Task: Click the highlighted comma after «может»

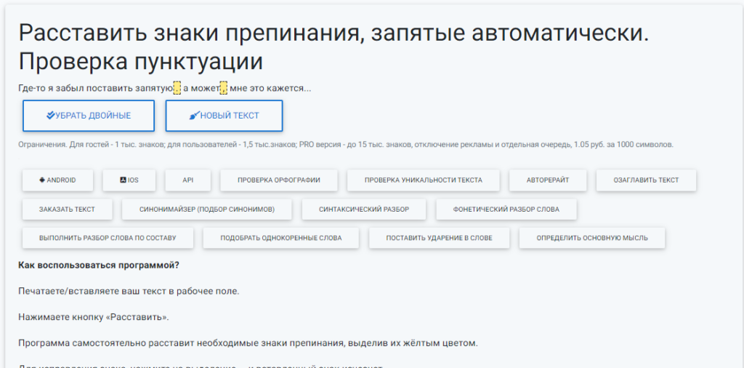Action: [224, 88]
